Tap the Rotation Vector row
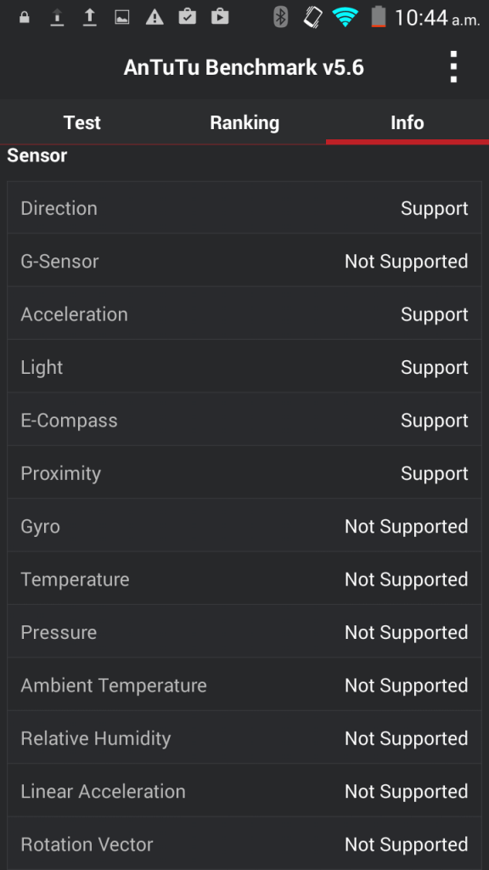 tap(244, 844)
